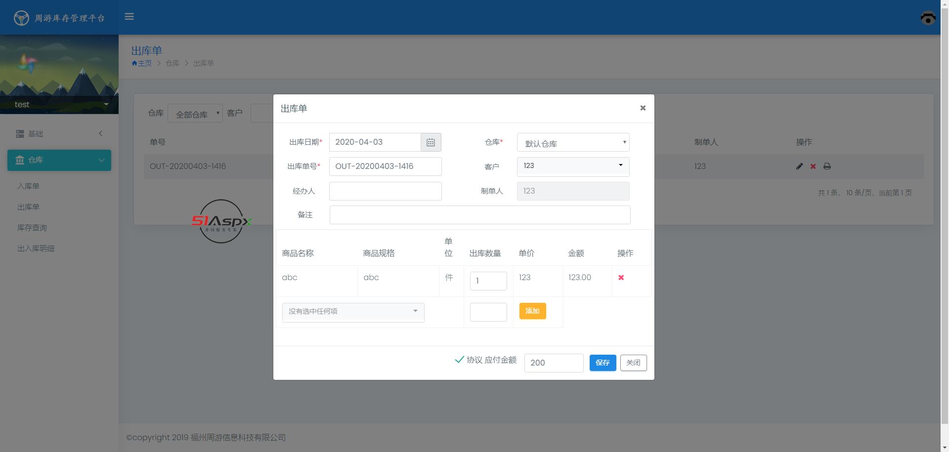Delete the abc product row
The width and height of the screenshot is (949, 452).
[621, 278]
